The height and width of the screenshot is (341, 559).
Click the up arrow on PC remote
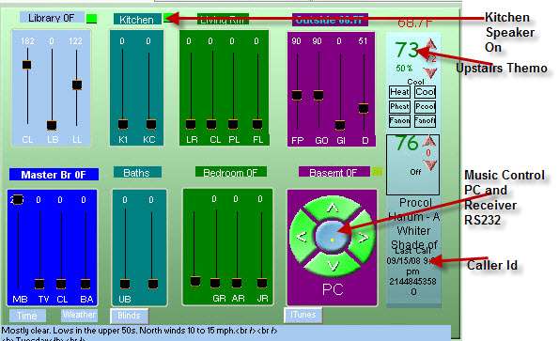click(333, 208)
